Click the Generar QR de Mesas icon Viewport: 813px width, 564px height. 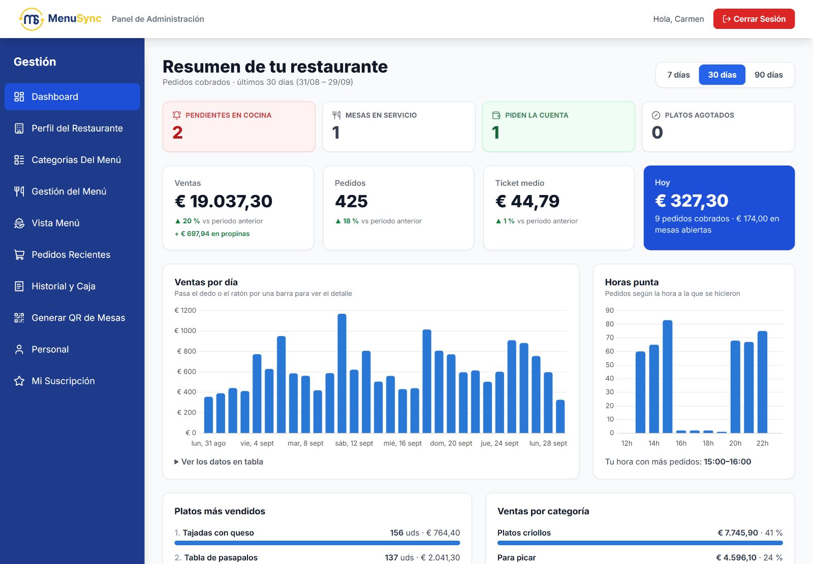click(19, 318)
